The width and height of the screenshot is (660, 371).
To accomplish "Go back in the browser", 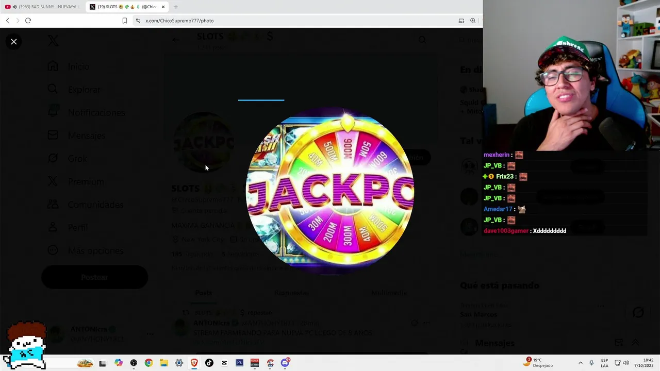I will (x=7, y=21).
